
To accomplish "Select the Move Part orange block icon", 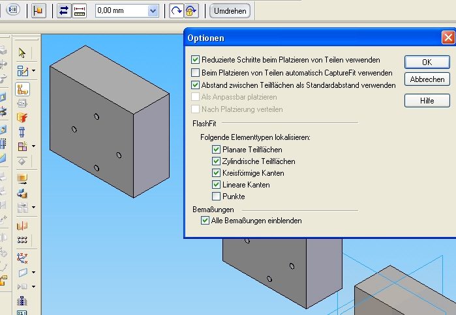I will point(22,179).
